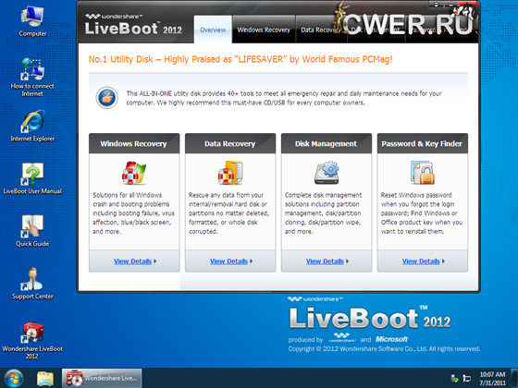The width and height of the screenshot is (518, 388).
Task: Click the Windows Recovery card header
Action: [134, 143]
